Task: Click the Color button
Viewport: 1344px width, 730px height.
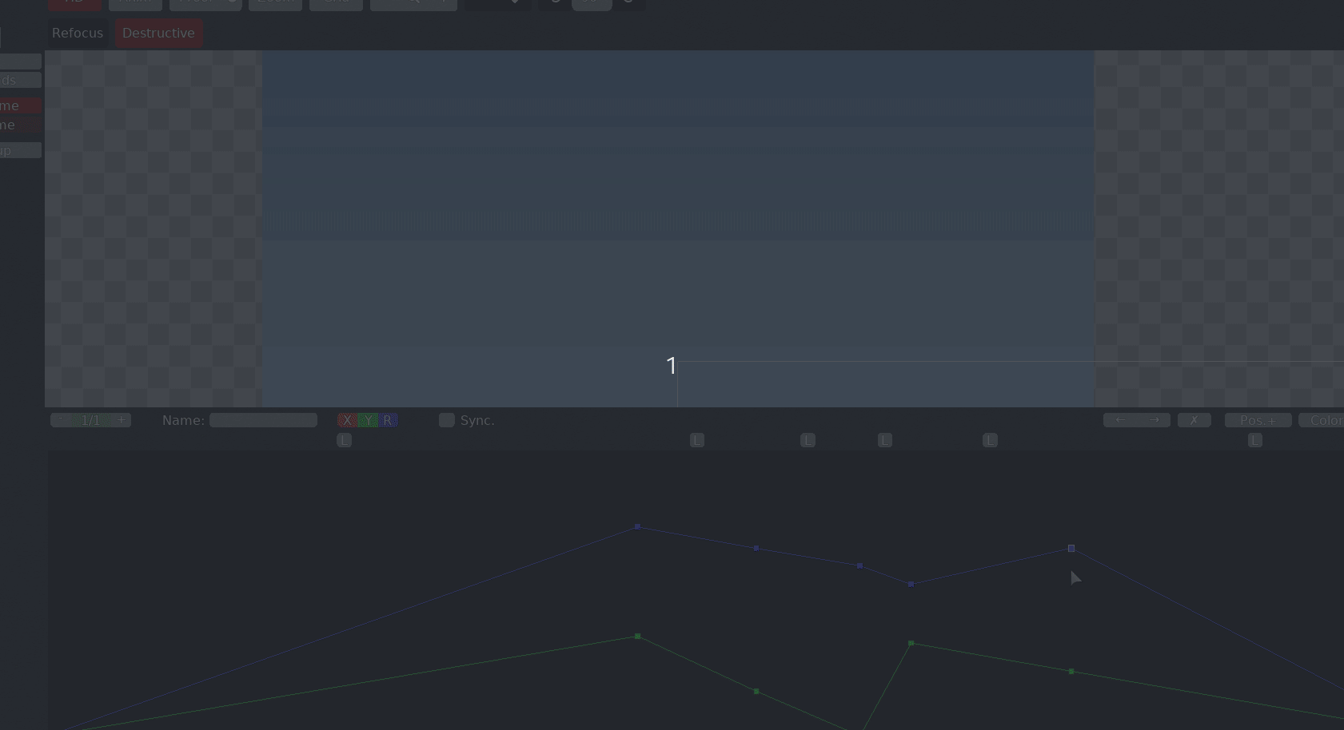Action: [x=1323, y=420]
